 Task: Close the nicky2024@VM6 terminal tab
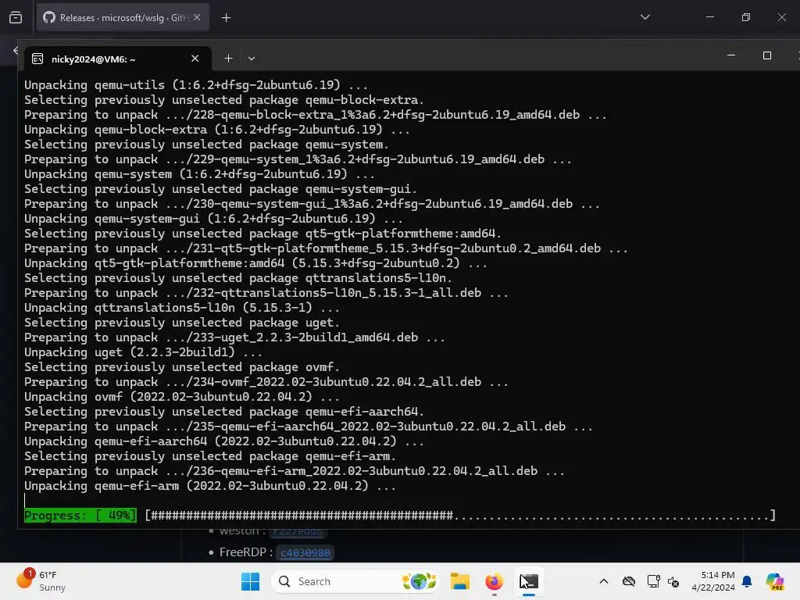195,59
